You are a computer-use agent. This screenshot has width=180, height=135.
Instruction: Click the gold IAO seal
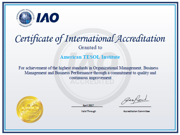30,110
